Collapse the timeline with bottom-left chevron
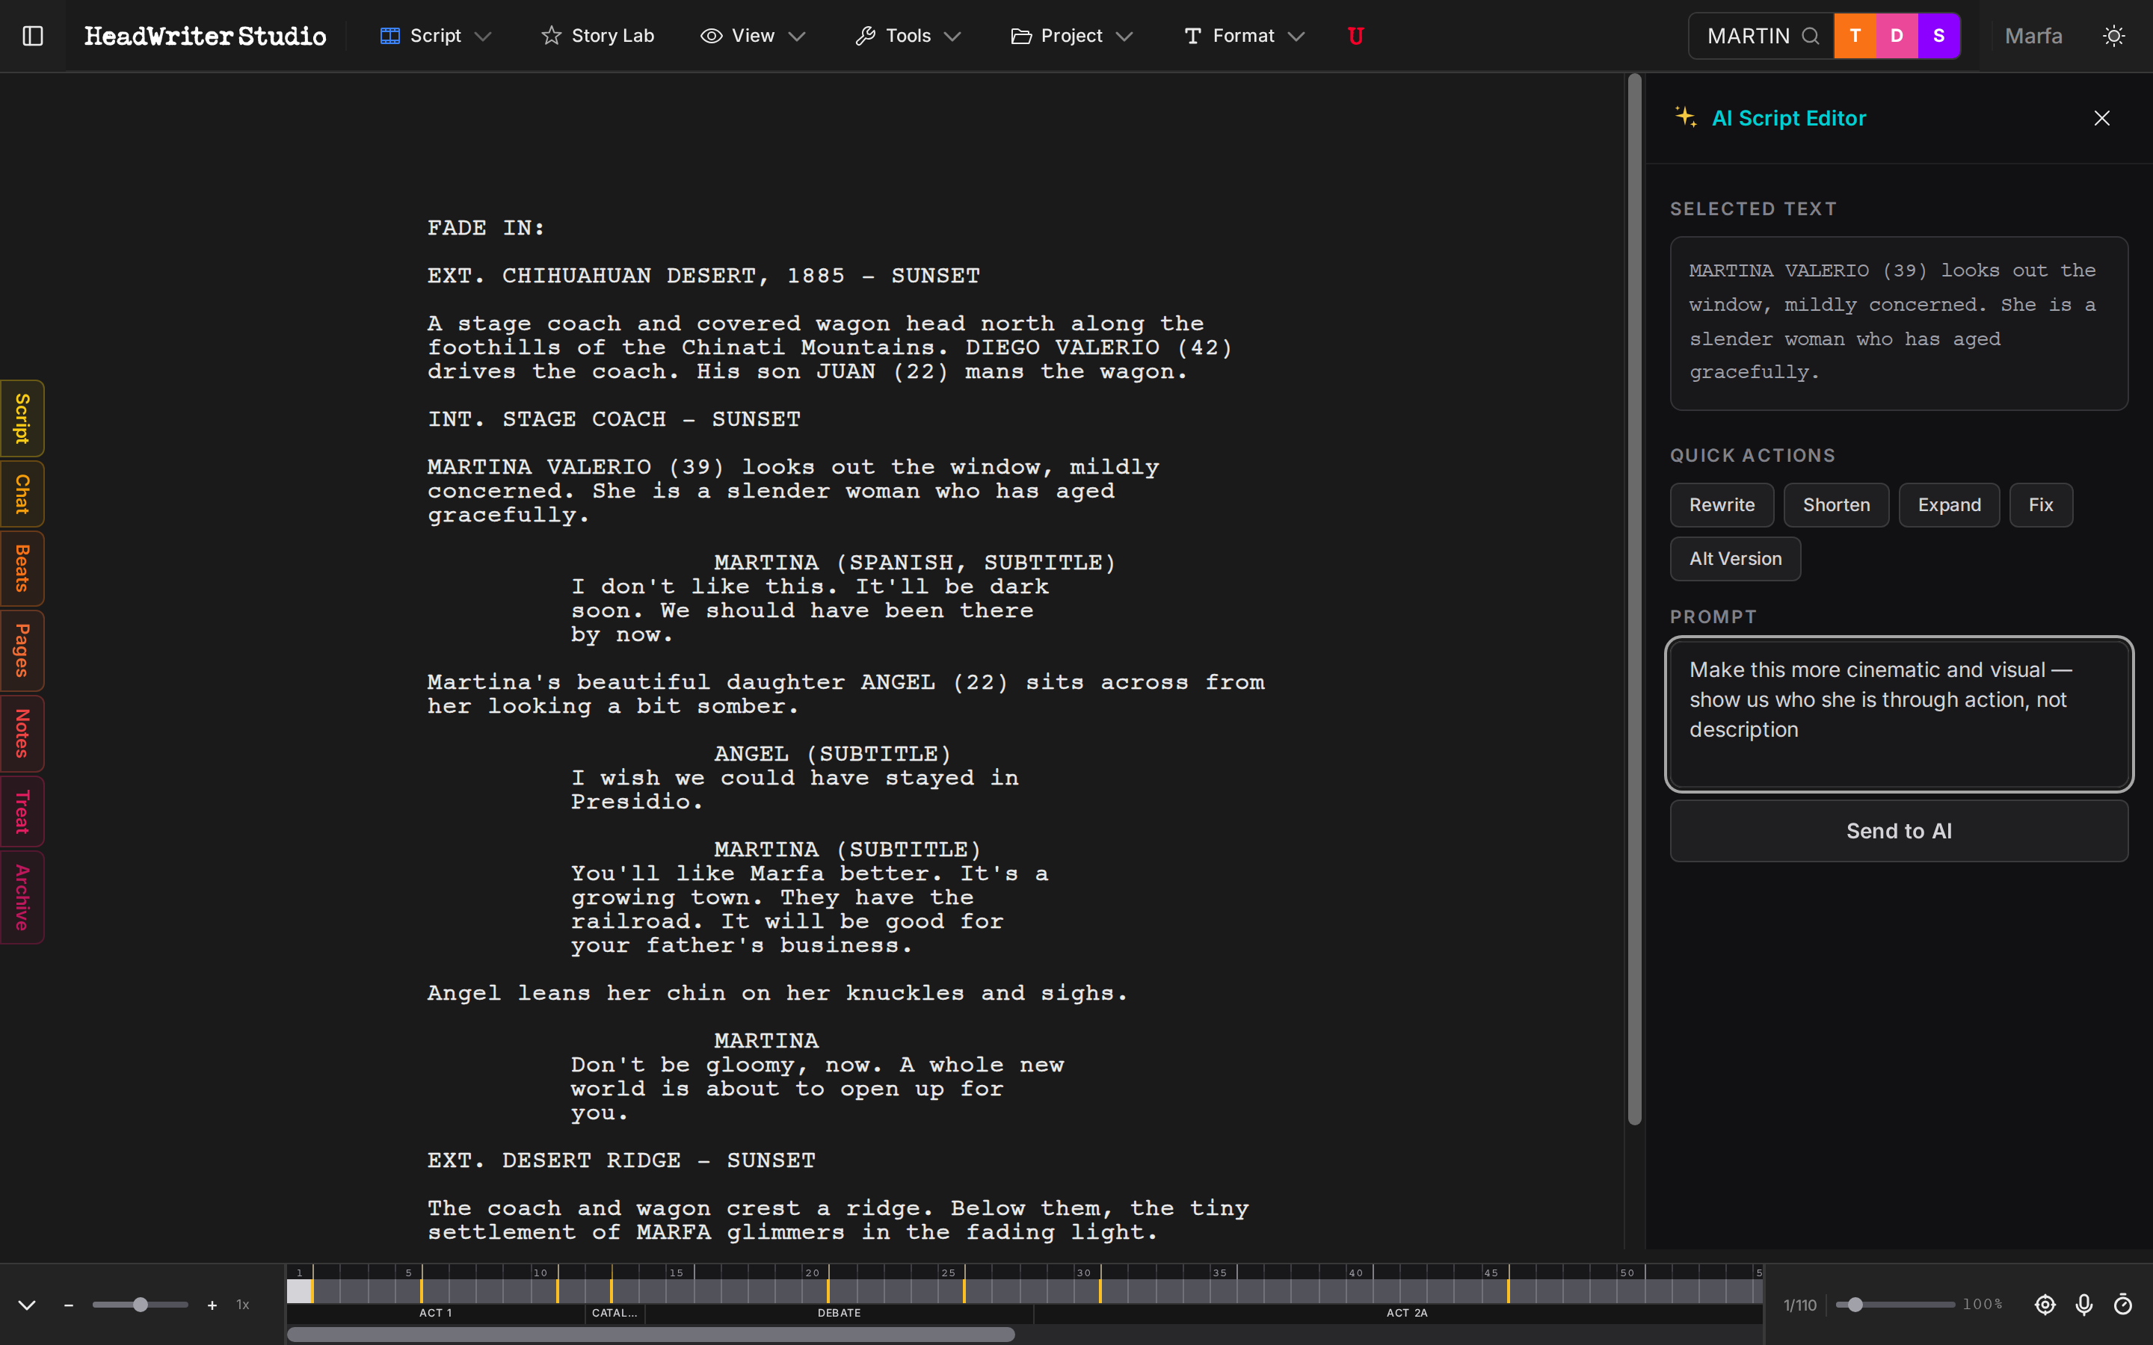Image resolution: width=2153 pixels, height=1345 pixels. point(27,1305)
